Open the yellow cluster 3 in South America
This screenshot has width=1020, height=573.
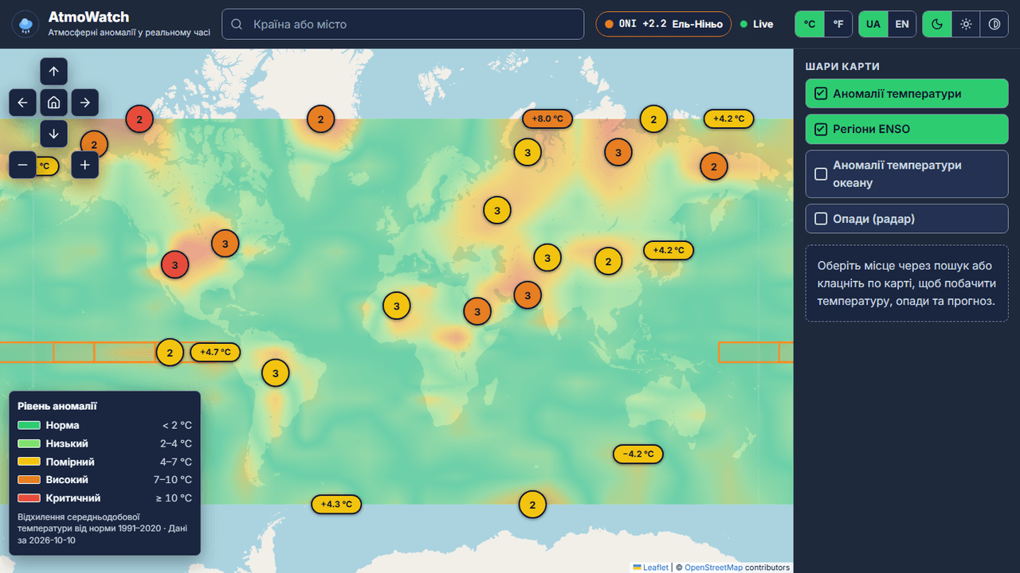tap(276, 373)
